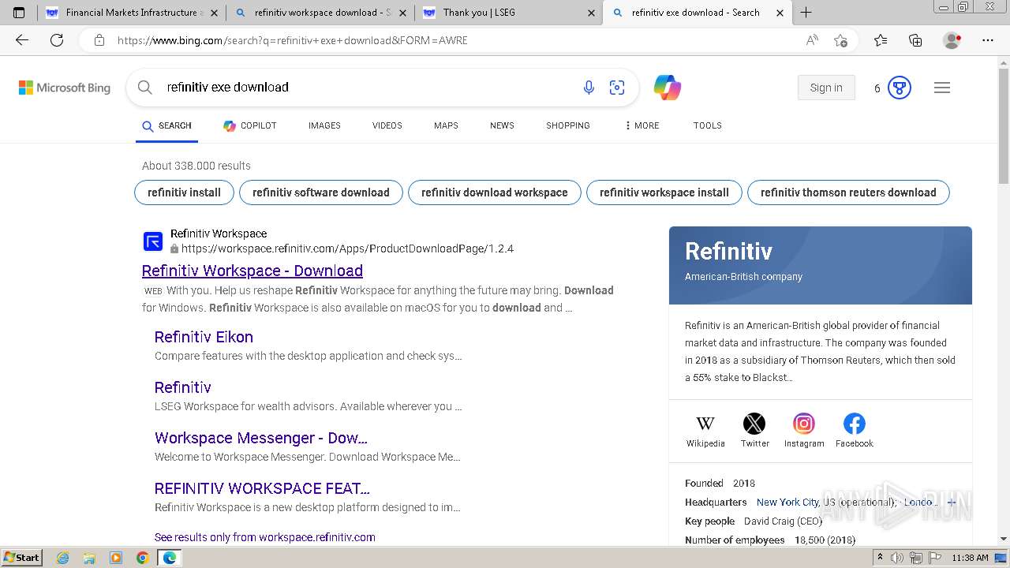Choose refinitiv download workspace chip
This screenshot has height=568, width=1010.
coord(495,192)
